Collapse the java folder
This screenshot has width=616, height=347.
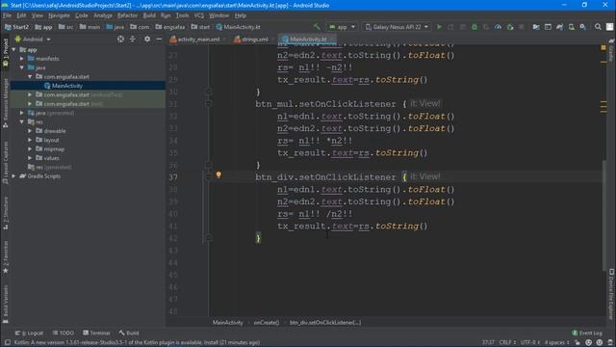(22, 67)
